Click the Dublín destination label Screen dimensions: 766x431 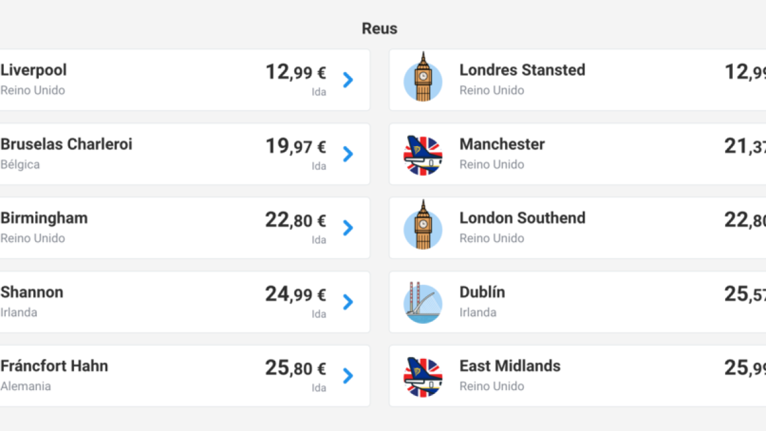pyautogui.click(x=483, y=292)
